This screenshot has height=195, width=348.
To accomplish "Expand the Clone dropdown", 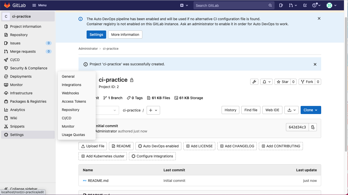I will (311, 110).
